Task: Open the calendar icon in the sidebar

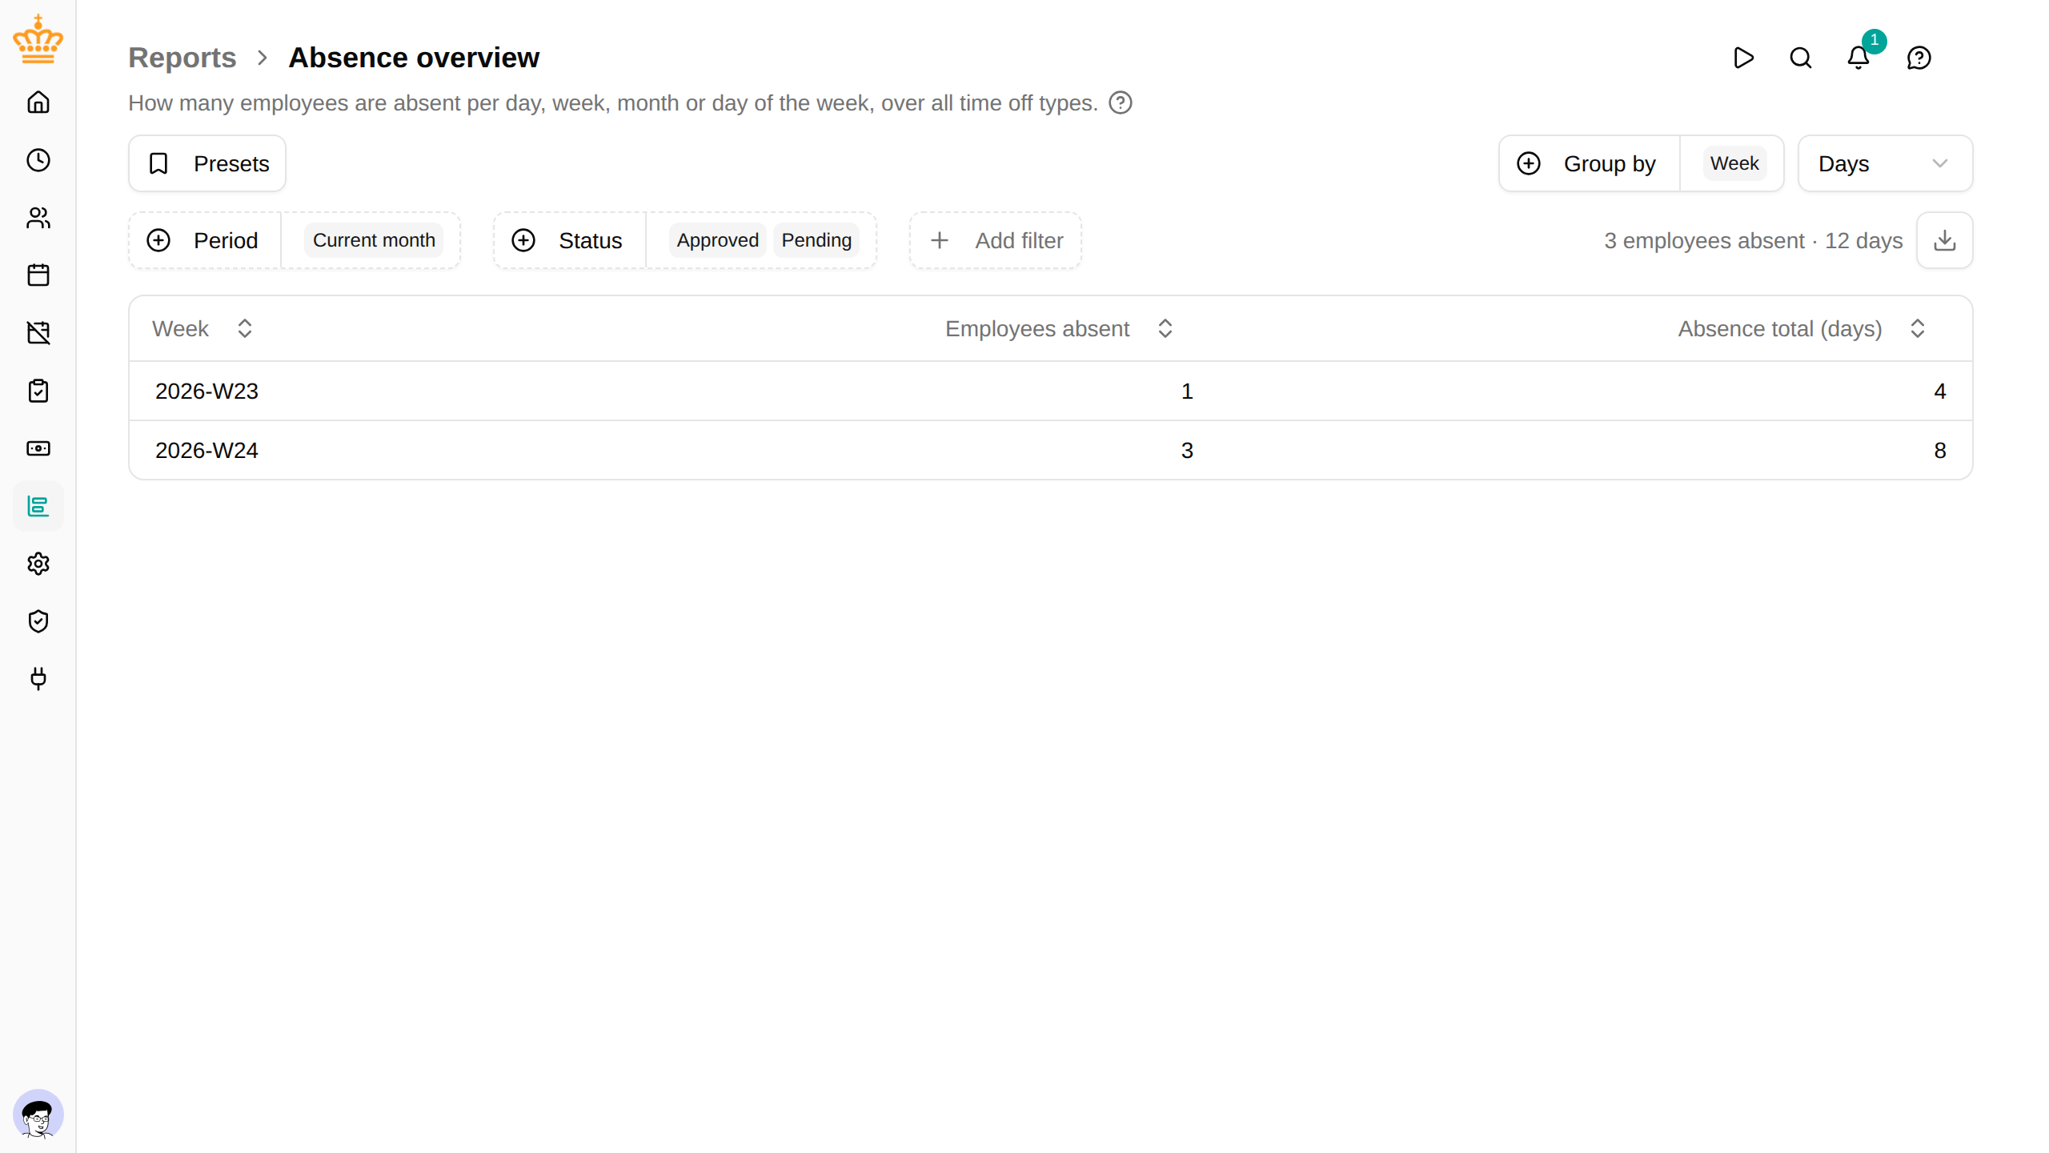Action: (x=38, y=275)
